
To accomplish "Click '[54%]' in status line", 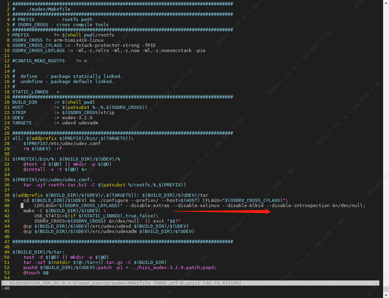I will 233,283.
